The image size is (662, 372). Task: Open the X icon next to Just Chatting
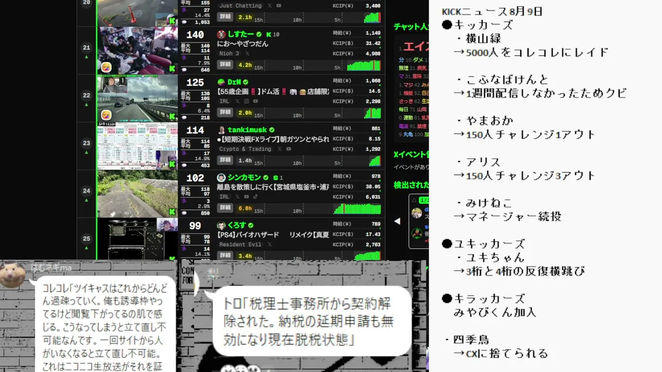269,6
